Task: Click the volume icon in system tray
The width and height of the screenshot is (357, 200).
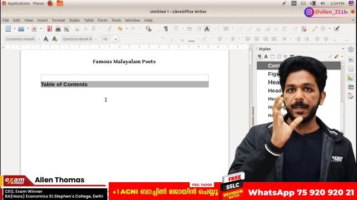Action: [322, 3]
